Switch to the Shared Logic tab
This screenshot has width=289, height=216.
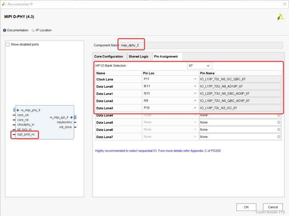point(139,56)
